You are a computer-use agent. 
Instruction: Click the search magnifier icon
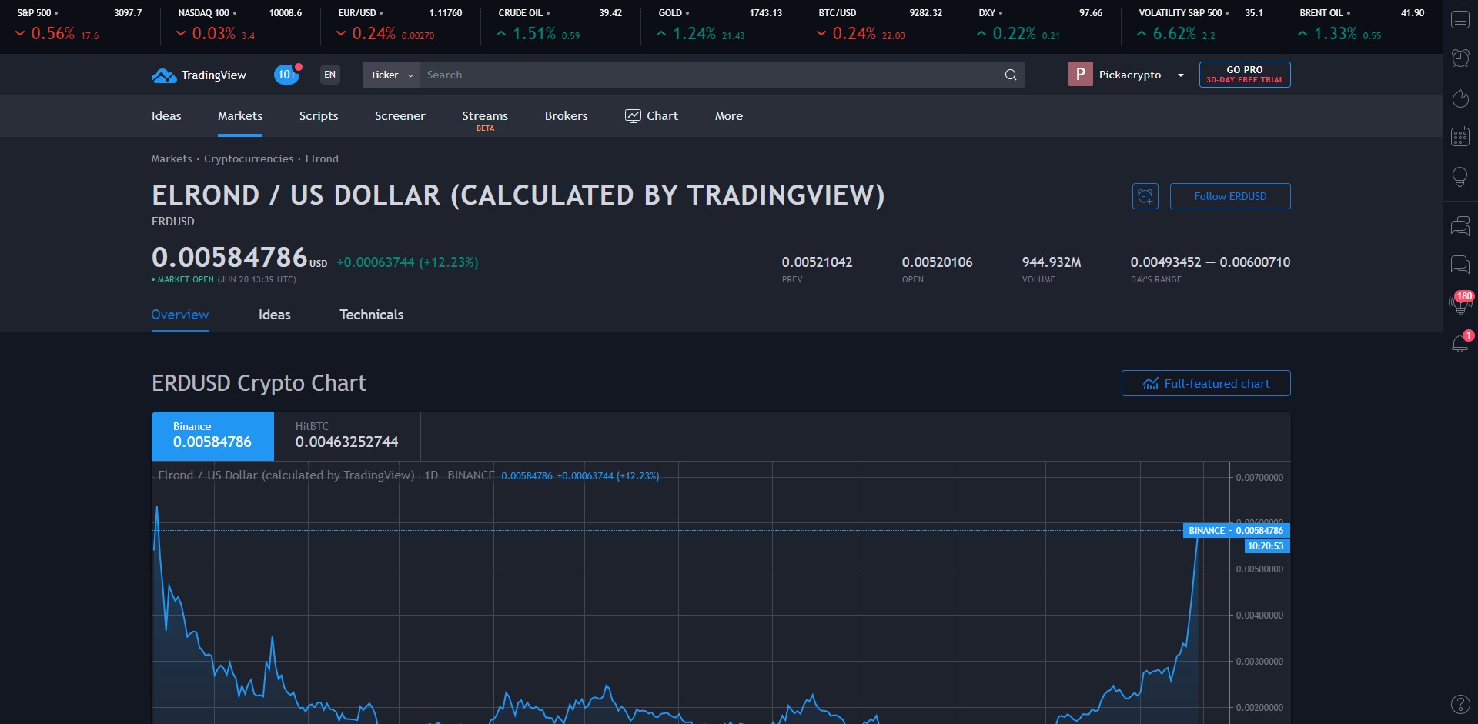point(1011,75)
